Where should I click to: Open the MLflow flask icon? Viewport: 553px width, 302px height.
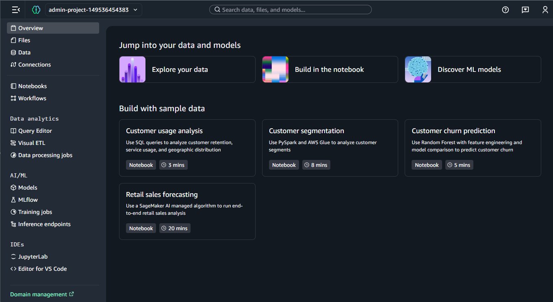[x=13, y=200]
